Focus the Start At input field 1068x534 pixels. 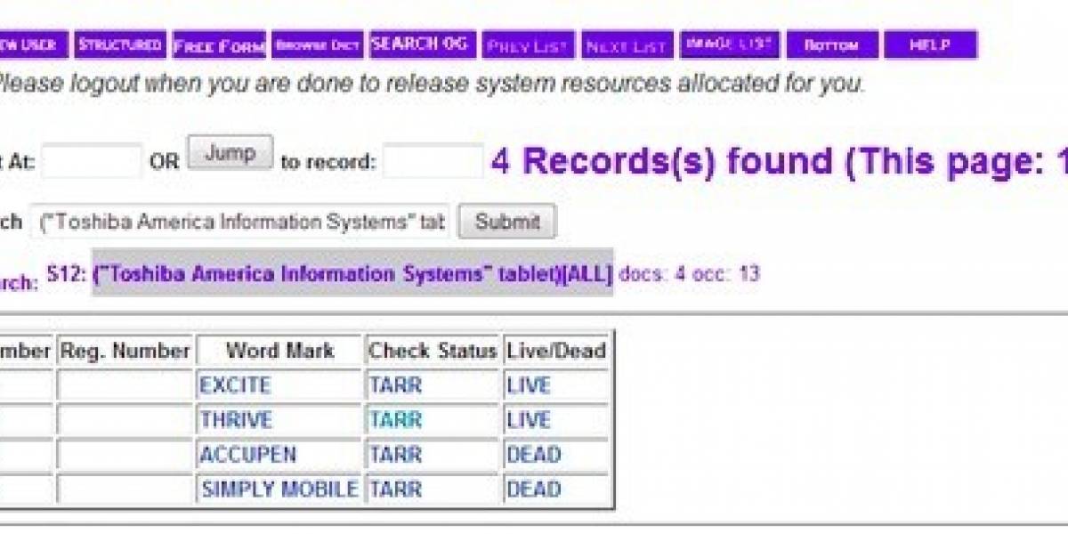point(92,161)
